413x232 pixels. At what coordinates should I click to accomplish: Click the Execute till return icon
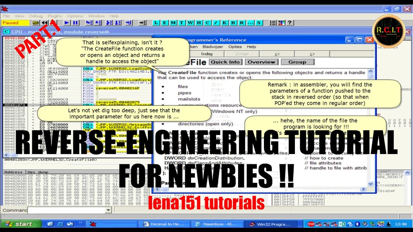(x=129, y=23)
